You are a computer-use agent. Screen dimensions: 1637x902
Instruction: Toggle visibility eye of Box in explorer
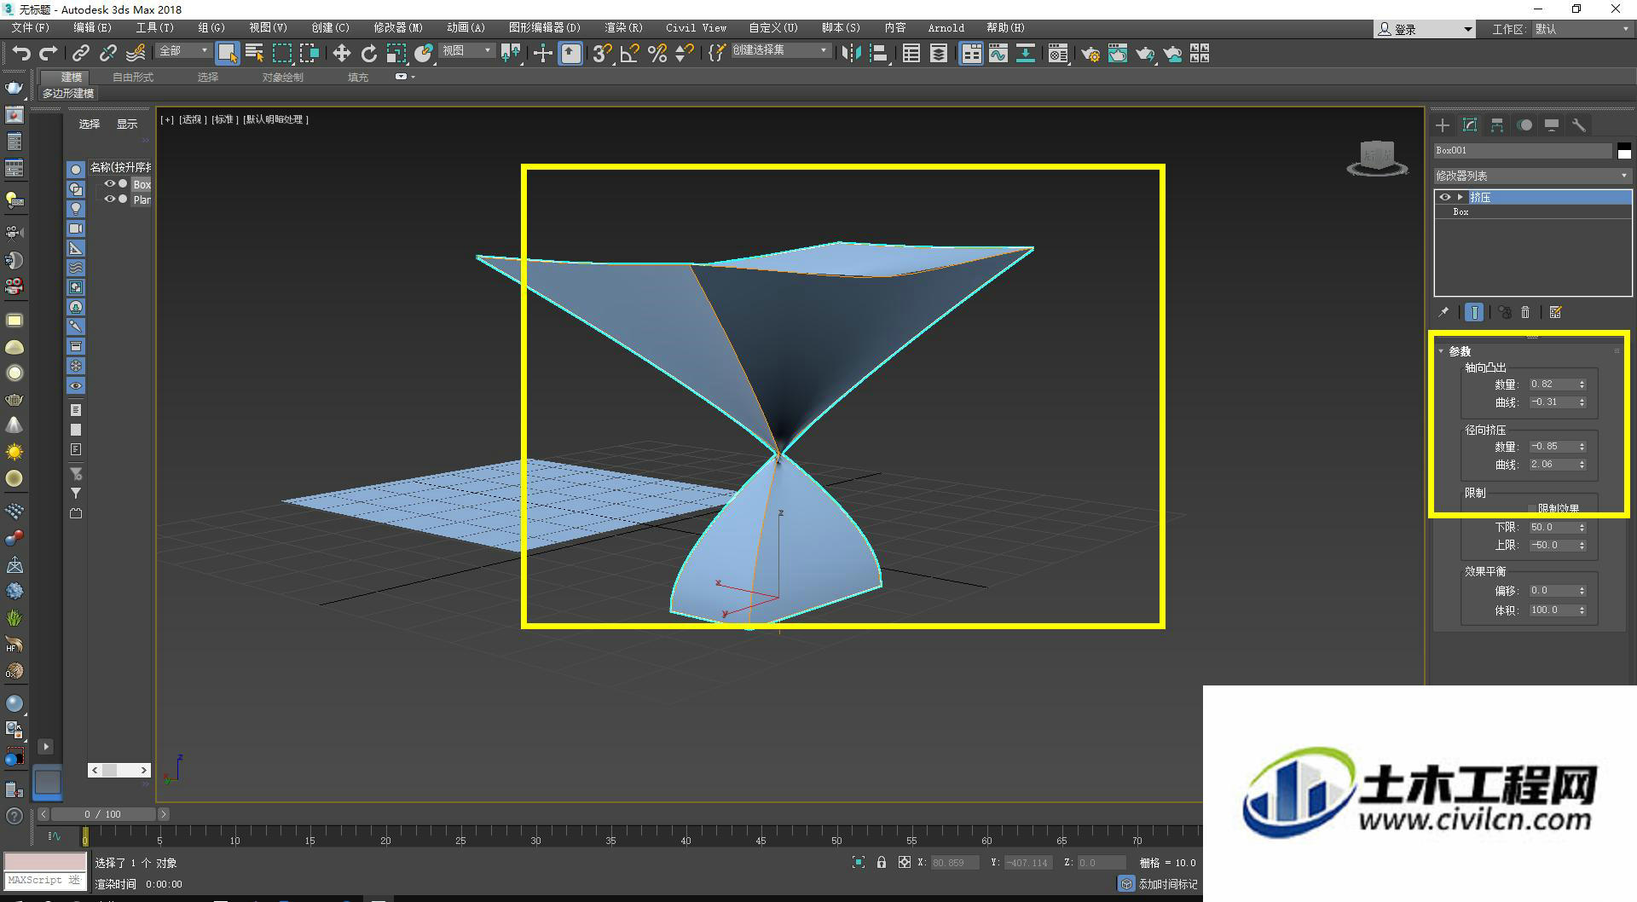pos(110,183)
